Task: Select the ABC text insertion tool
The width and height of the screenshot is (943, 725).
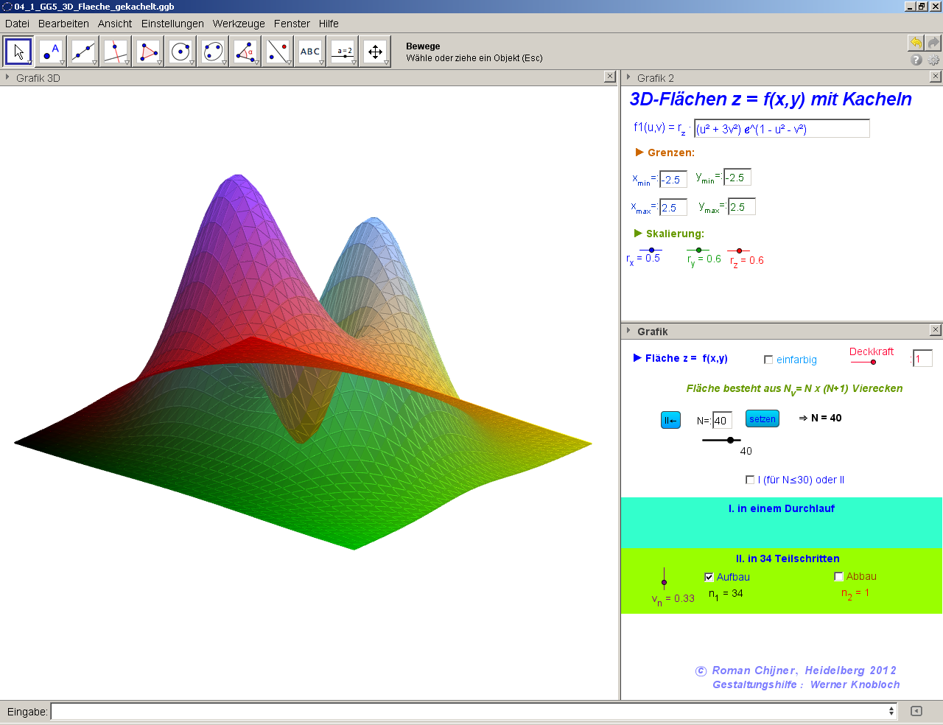Action: pos(310,52)
